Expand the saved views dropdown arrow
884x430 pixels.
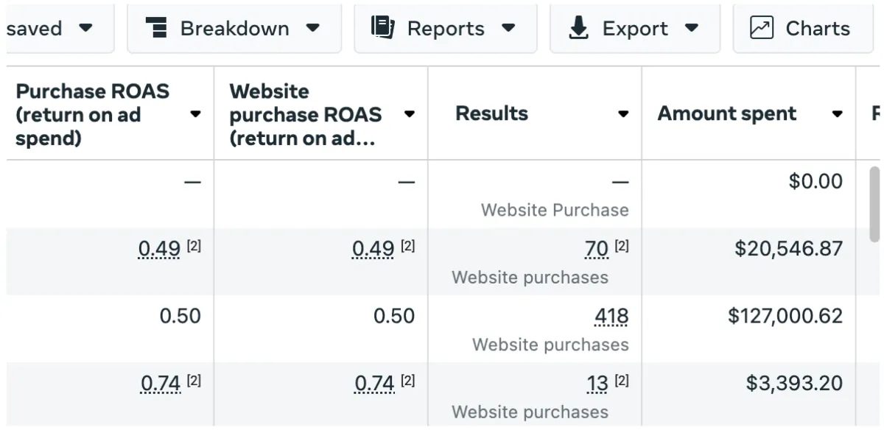point(85,28)
